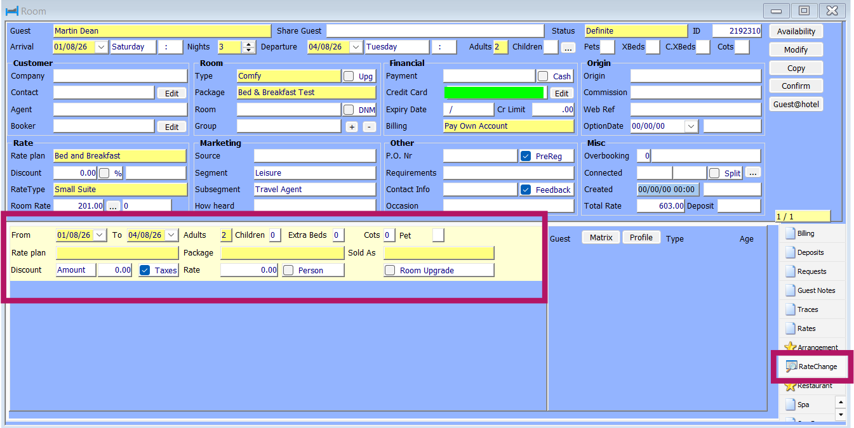Uncheck the Taxes checkbox

point(145,270)
